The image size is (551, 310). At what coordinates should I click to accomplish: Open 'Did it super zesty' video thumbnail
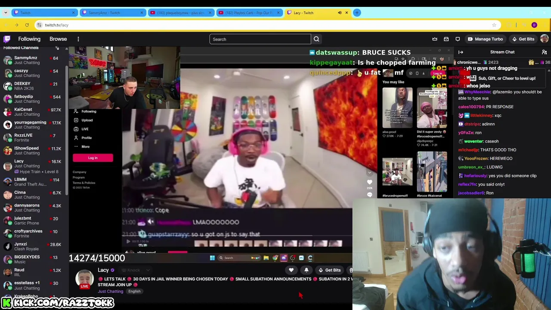pos(432,108)
